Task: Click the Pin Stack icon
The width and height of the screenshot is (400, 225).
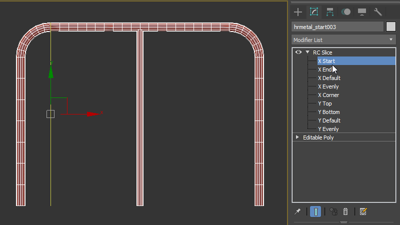Action: click(297, 211)
